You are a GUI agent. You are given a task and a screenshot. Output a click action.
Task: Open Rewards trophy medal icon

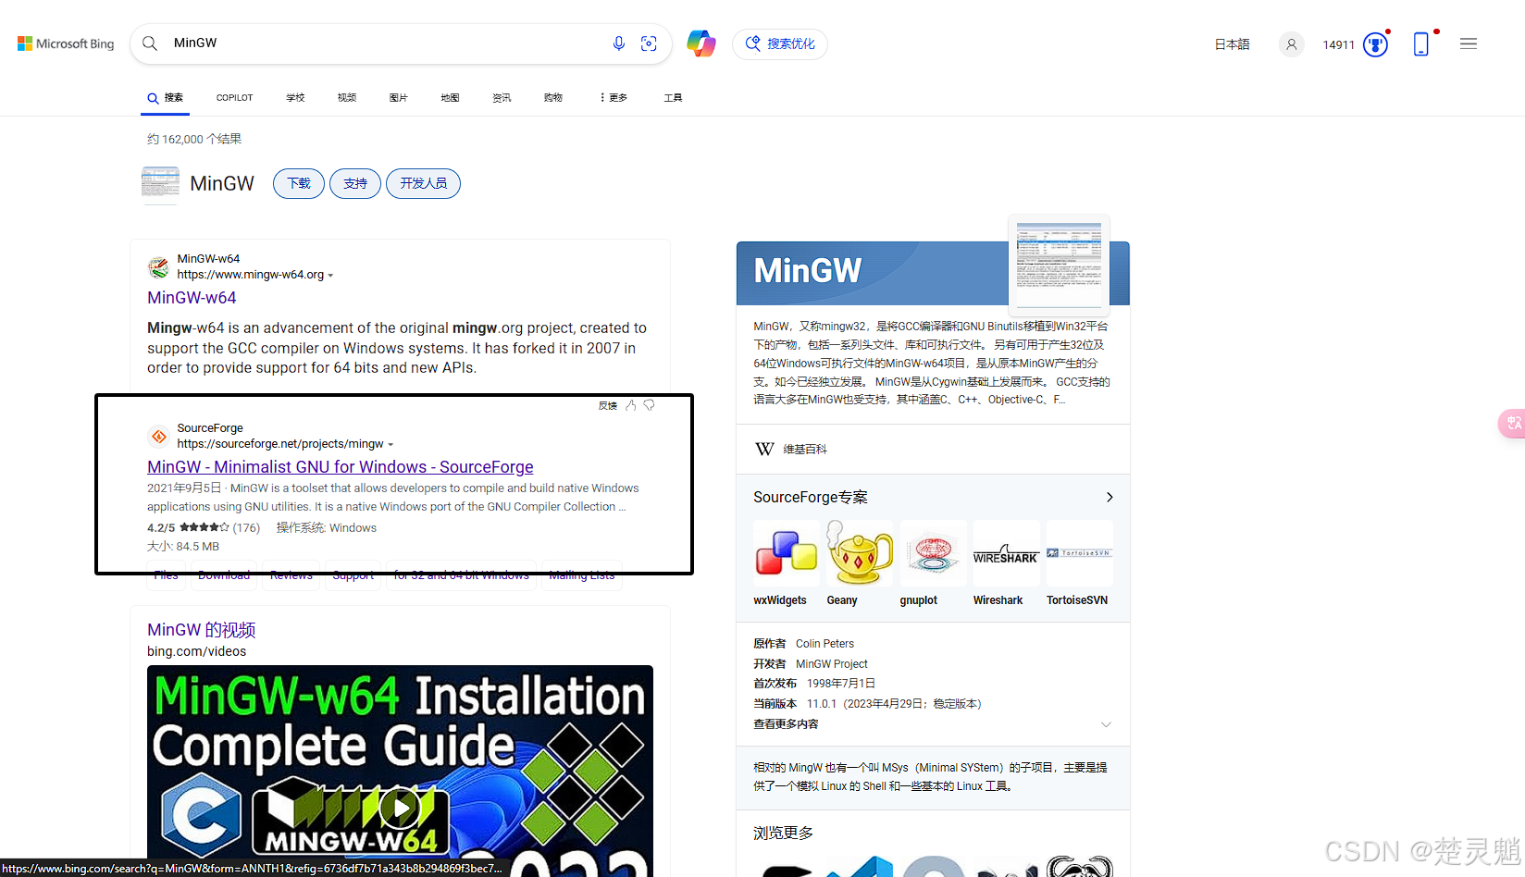pos(1376,43)
